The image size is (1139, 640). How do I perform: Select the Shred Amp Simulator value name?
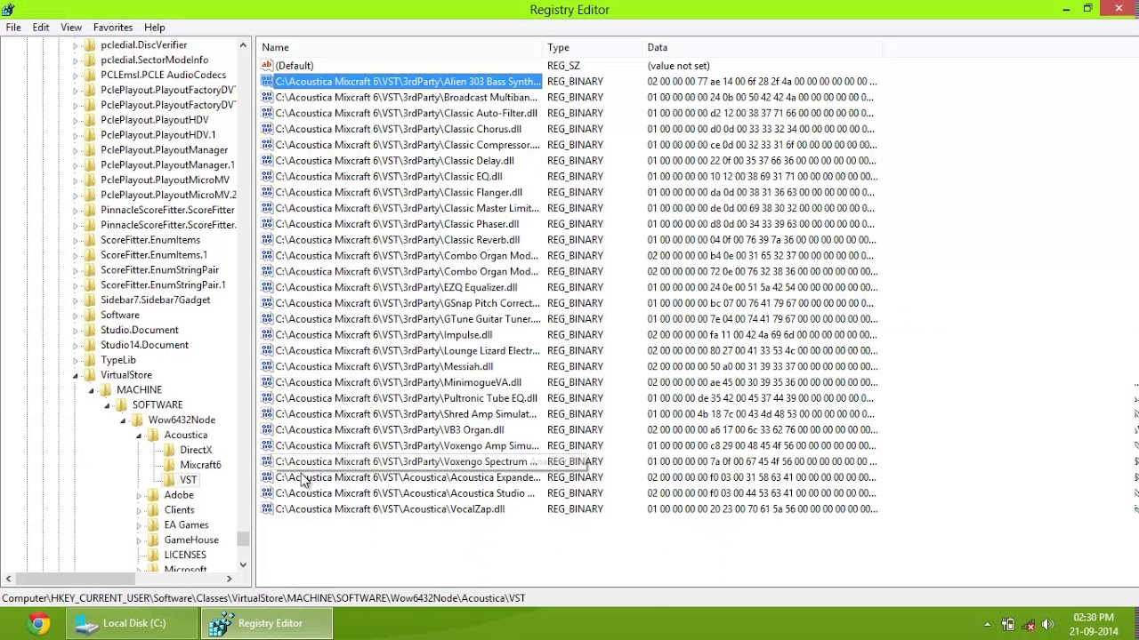pyautogui.click(x=406, y=414)
